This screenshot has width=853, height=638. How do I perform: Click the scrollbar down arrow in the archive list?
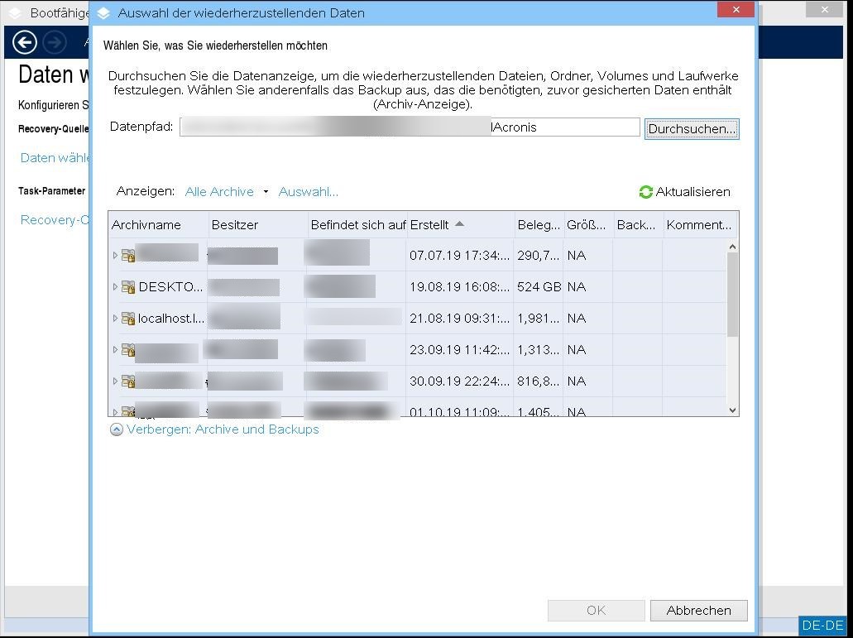731,410
